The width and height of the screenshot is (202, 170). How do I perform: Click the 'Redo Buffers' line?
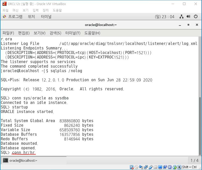click(x=47, y=139)
